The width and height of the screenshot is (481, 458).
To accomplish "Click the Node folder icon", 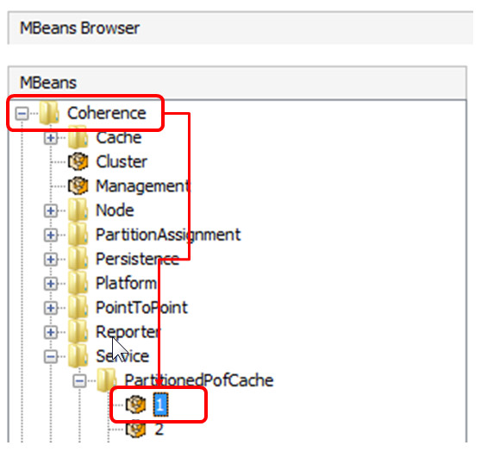I will (x=78, y=210).
